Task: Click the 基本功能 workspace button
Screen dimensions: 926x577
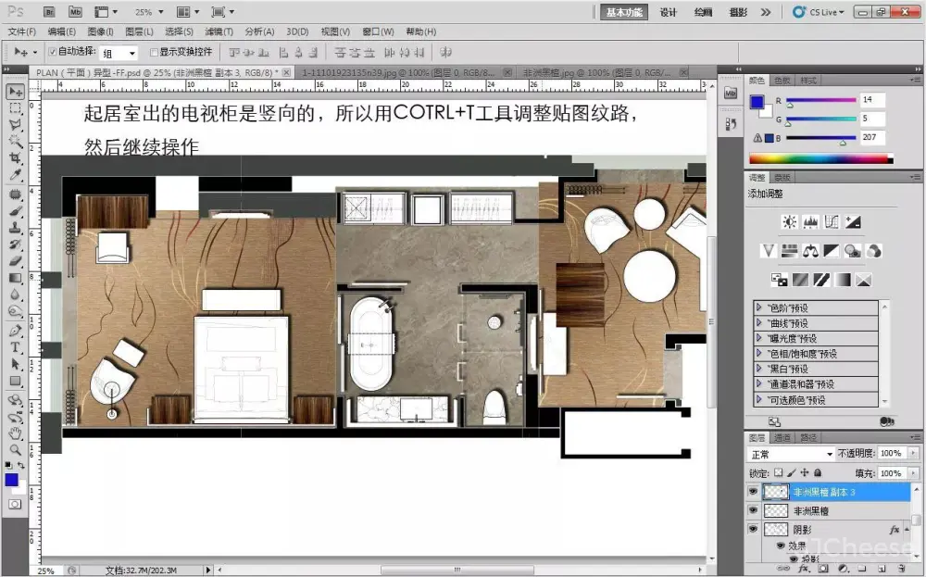Action: [x=624, y=12]
